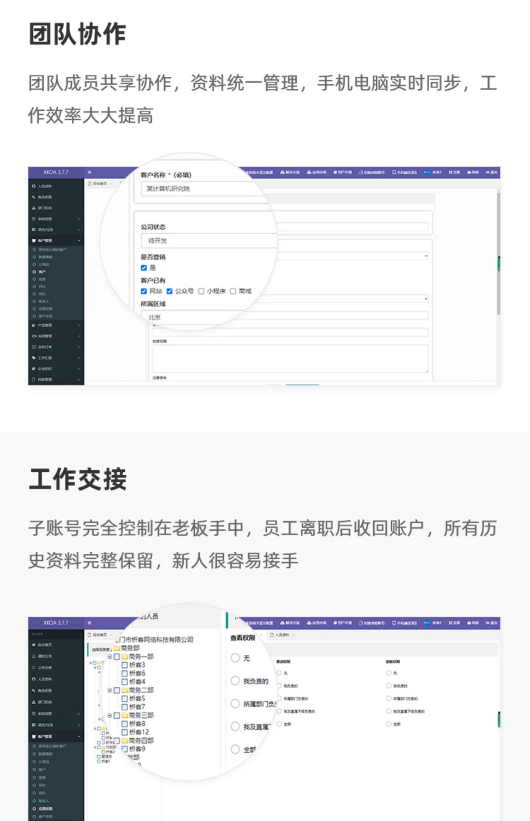Click the 经营范围 text area
Image resolution: width=530 pixels, height=821 pixels.
(x=290, y=359)
